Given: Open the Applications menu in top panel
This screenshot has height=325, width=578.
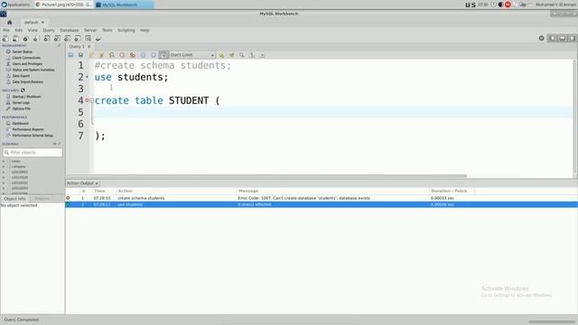Looking at the screenshot, I should coord(15,5).
